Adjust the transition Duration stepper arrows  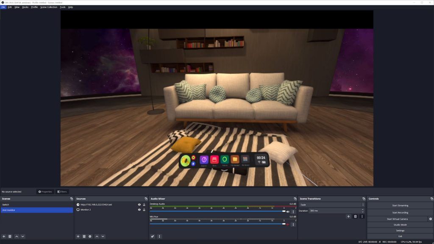pyautogui.click(x=363, y=211)
